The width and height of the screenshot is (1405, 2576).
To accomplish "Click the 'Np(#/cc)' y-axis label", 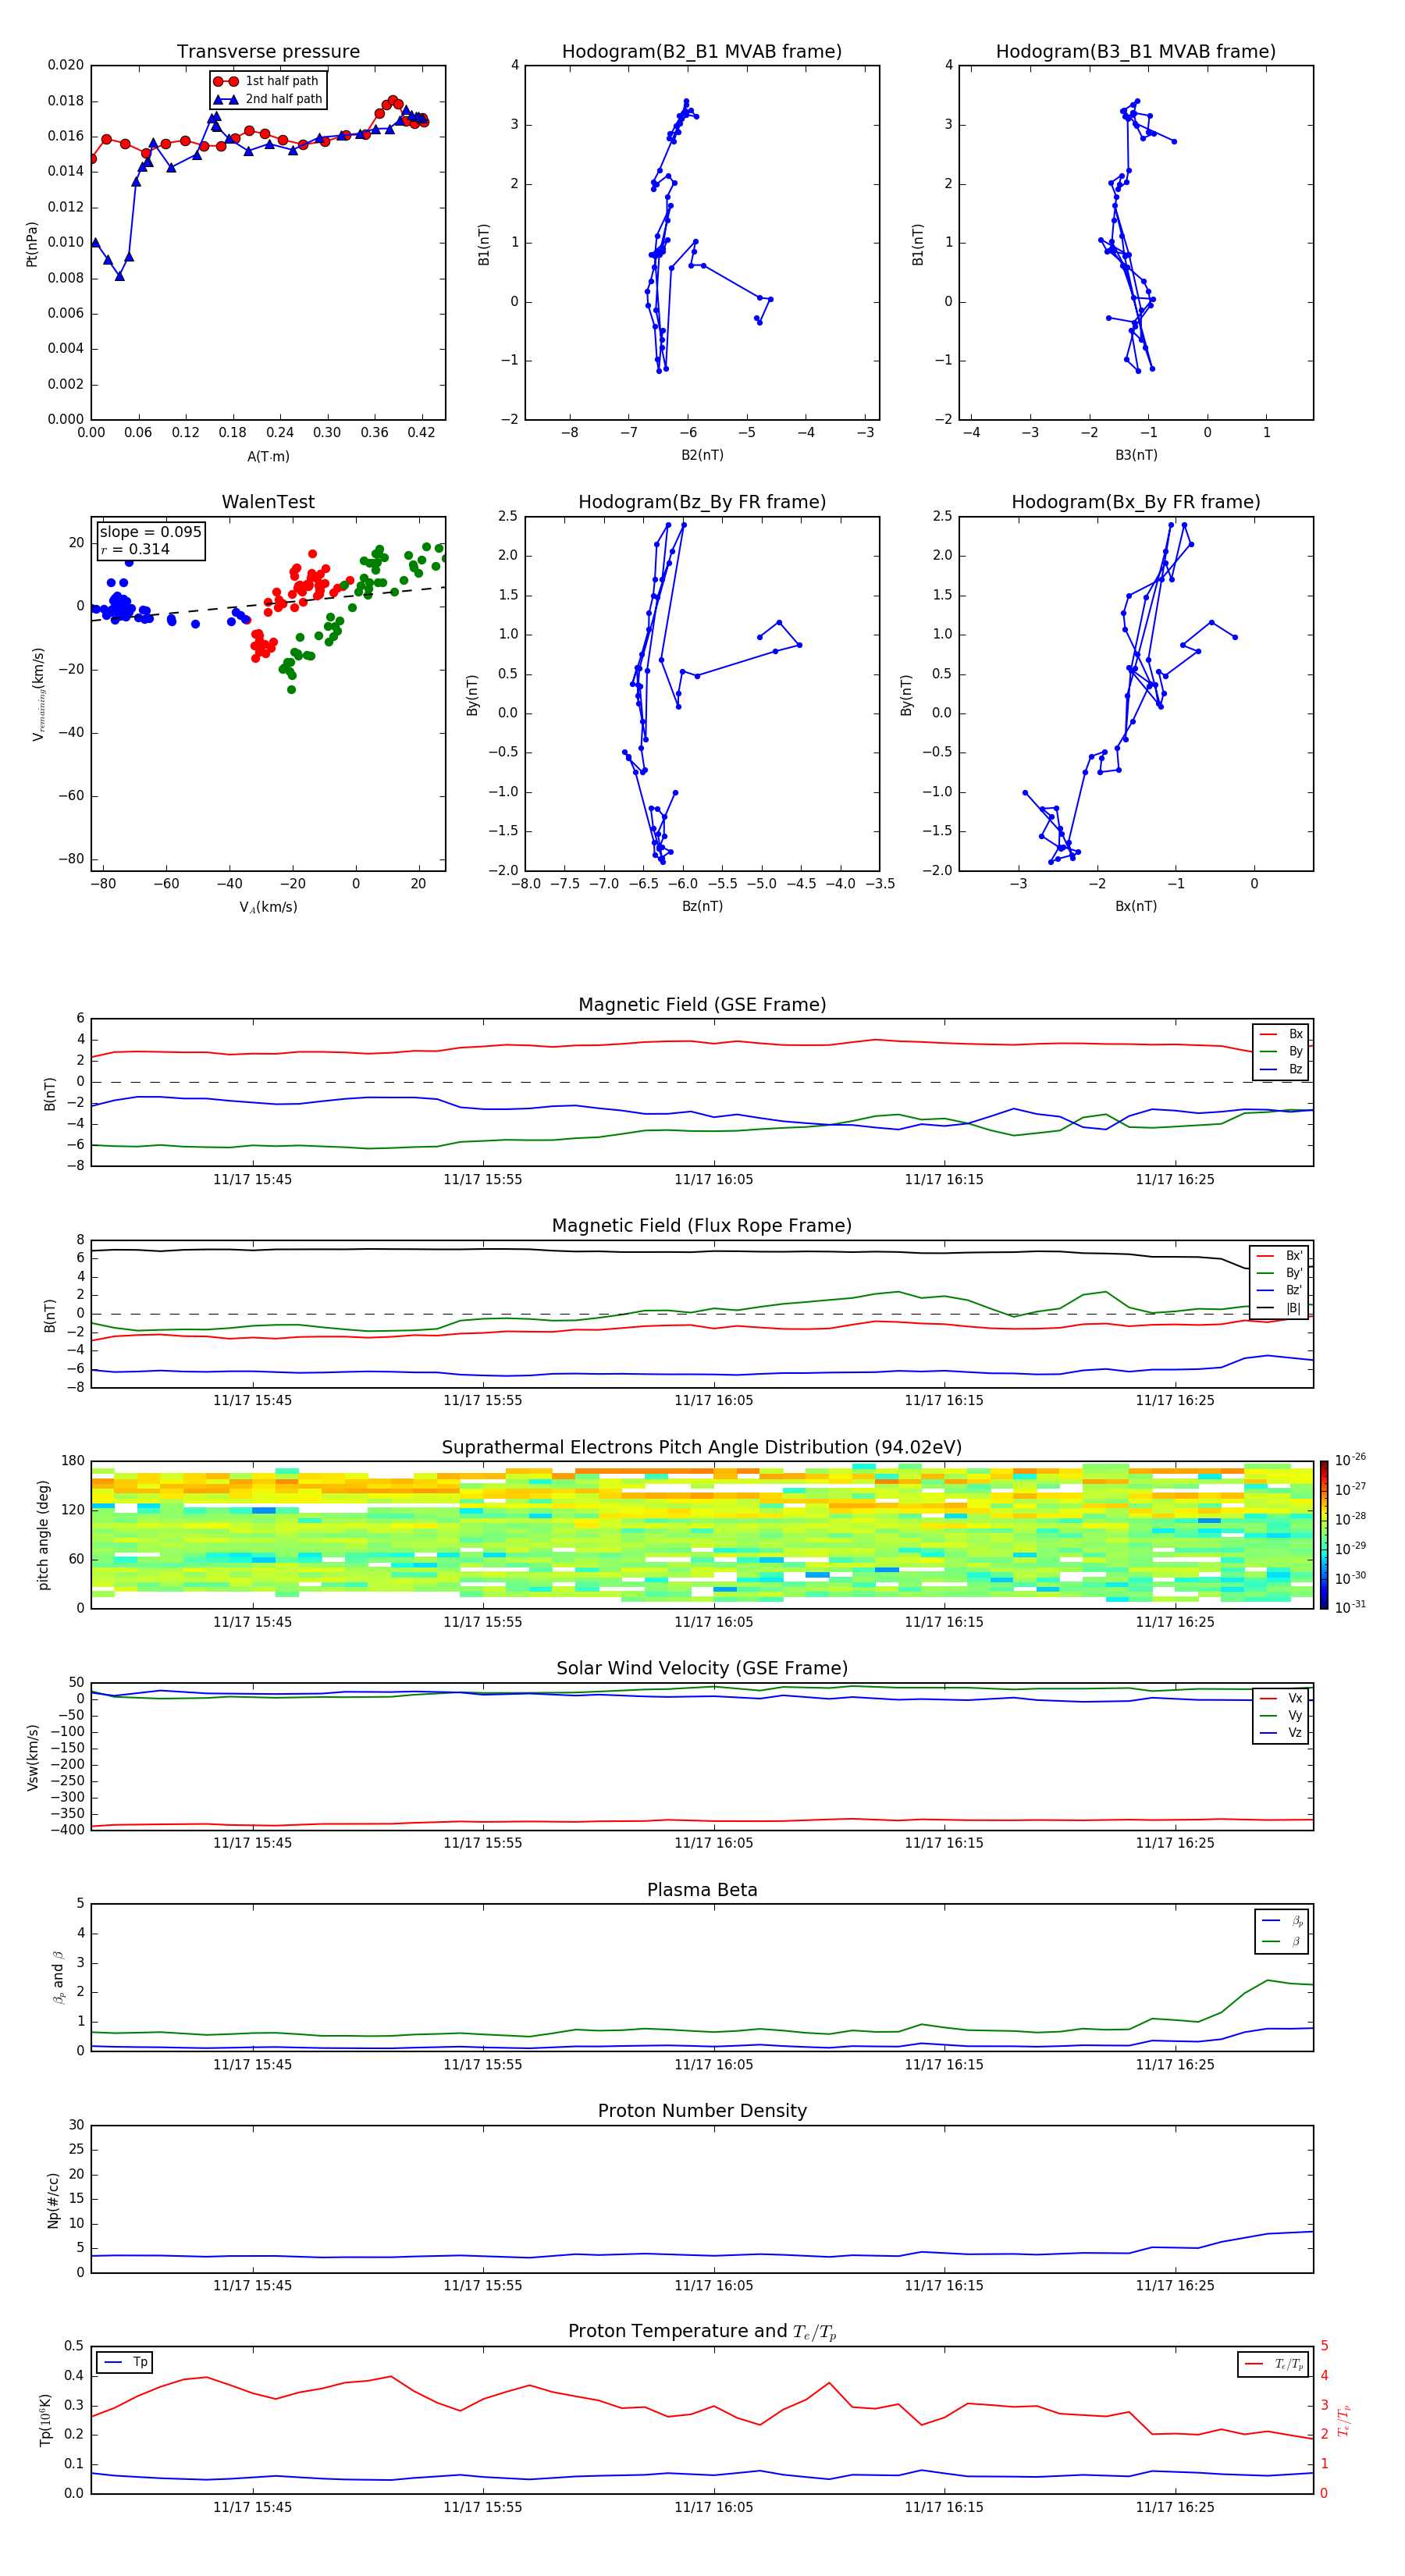I will pyautogui.click(x=54, y=2200).
